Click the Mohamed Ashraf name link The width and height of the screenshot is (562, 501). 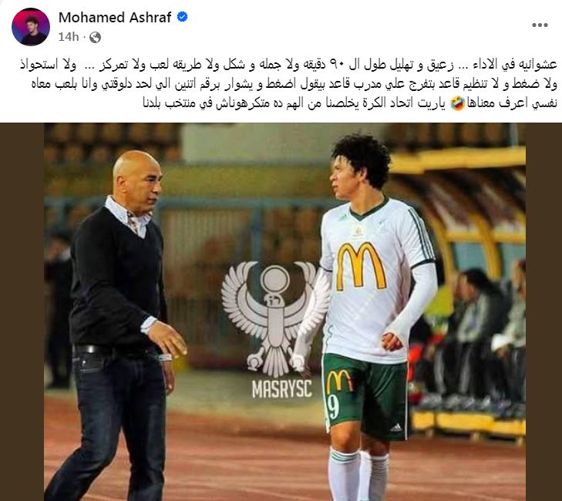tap(115, 17)
